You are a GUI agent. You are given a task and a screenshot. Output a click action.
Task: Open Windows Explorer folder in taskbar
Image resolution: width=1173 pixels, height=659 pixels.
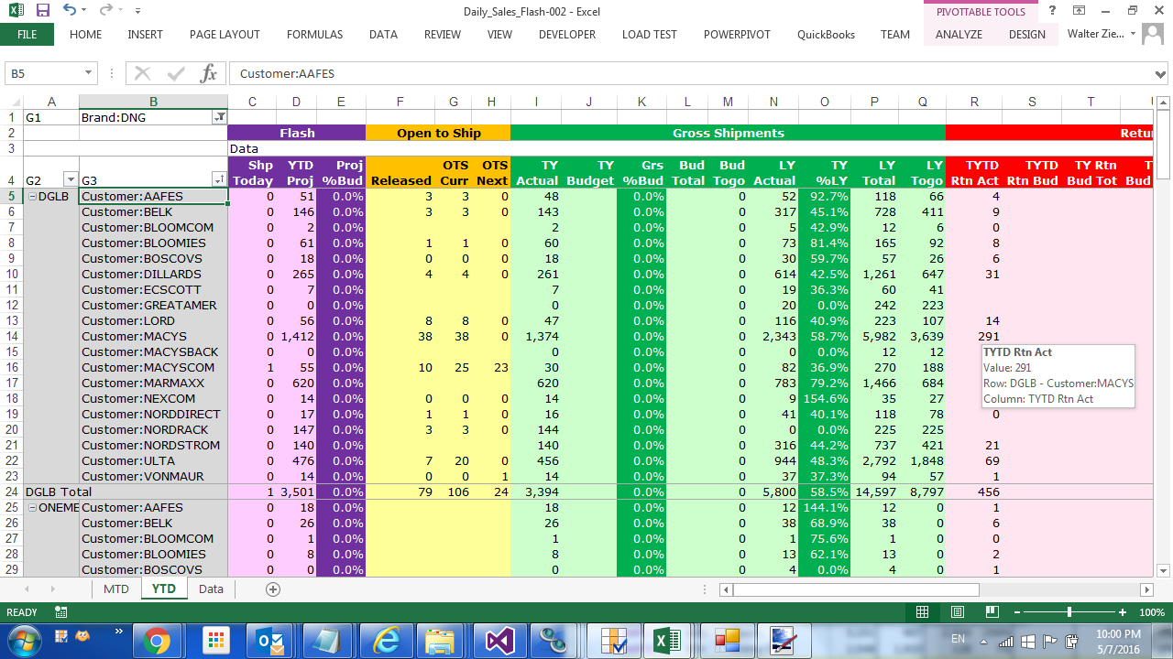tap(442, 640)
